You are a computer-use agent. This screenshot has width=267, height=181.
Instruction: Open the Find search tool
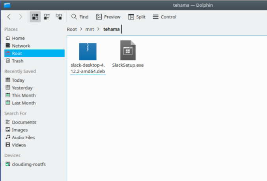pyautogui.click(x=80, y=17)
